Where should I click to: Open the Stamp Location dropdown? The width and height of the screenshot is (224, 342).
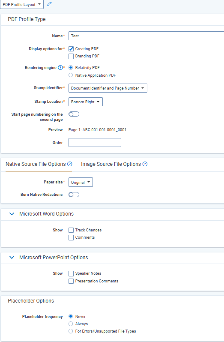(85, 102)
